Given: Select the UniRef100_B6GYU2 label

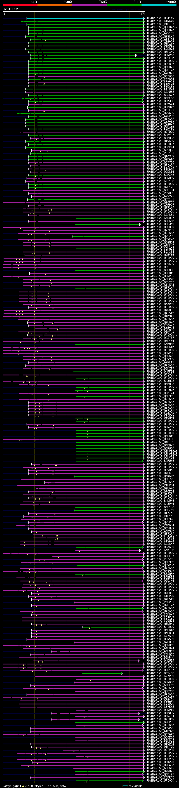Looking at the screenshot, I should coord(160,507).
